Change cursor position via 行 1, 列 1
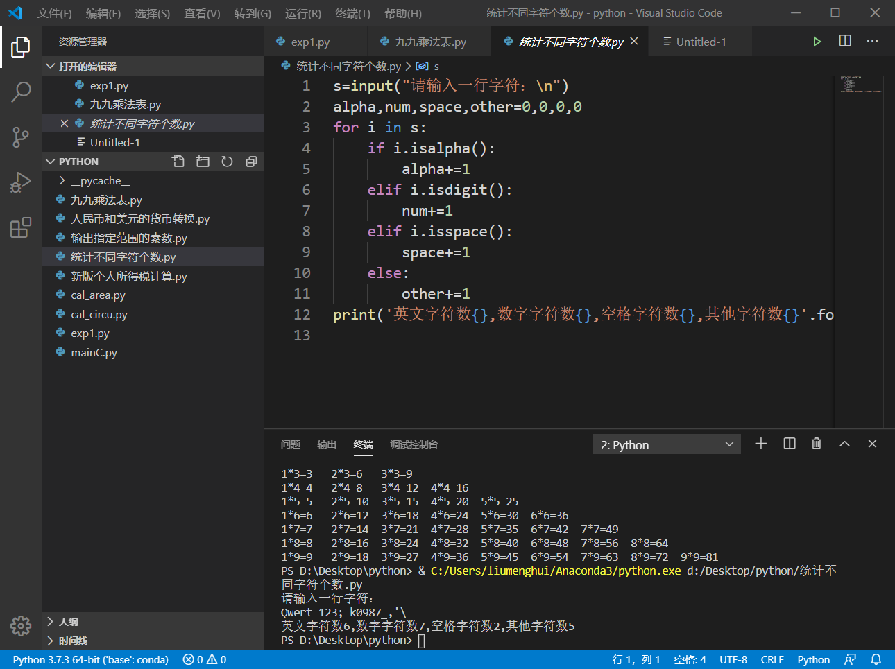895x669 pixels. click(636, 659)
